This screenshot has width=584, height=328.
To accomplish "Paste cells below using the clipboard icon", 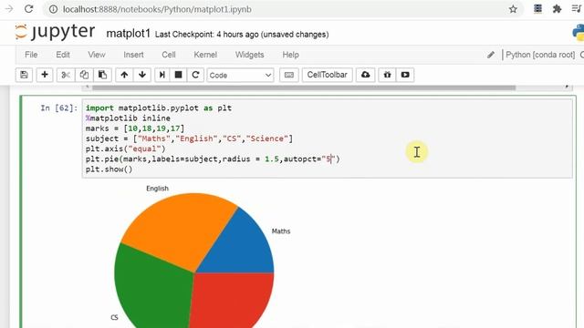I will coord(102,75).
